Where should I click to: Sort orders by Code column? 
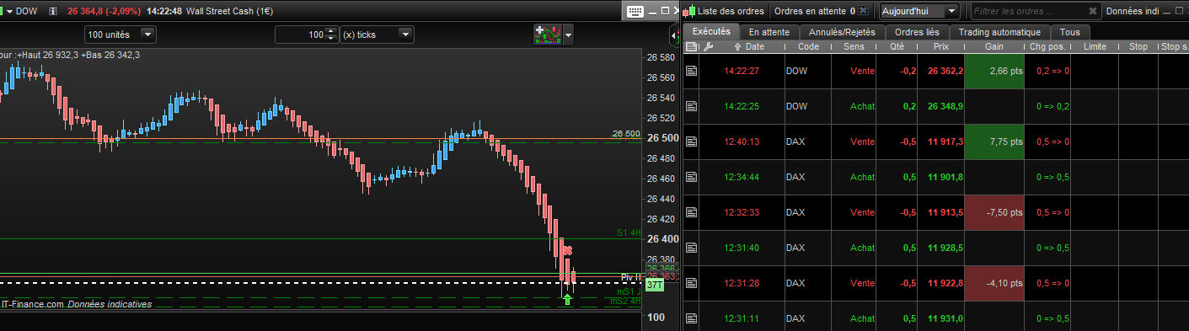[x=808, y=46]
